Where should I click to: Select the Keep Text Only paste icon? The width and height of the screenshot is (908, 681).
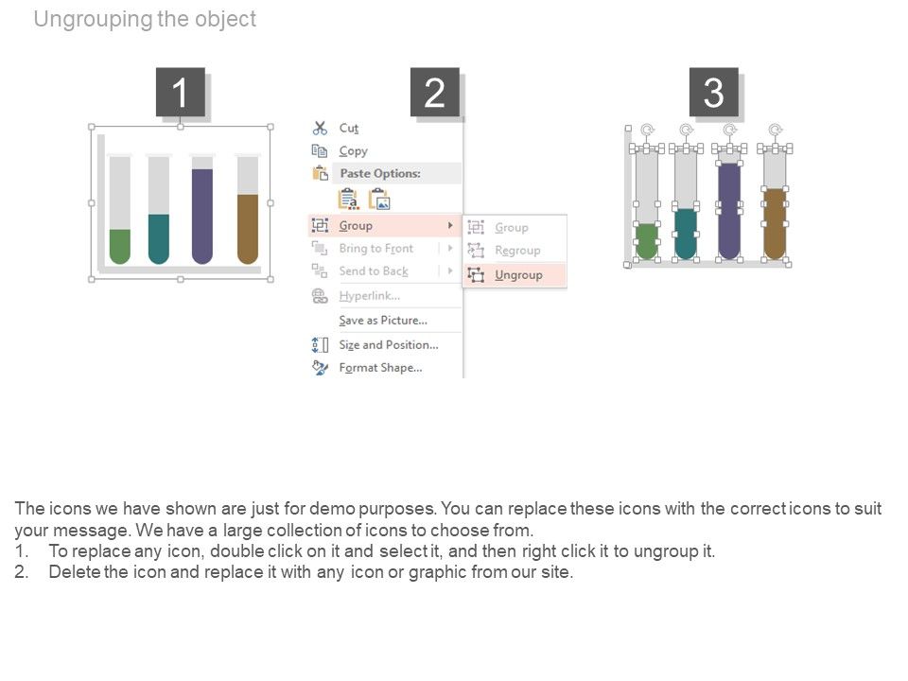[348, 200]
